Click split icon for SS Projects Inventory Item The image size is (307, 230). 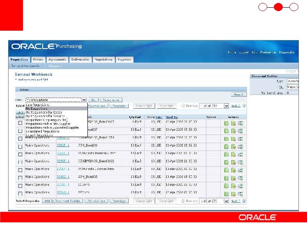[x=240, y=155]
